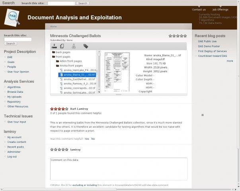Image resolution: width=240 pixels, height=191 pixels.
Task: Open the People link
Action: [12, 67]
